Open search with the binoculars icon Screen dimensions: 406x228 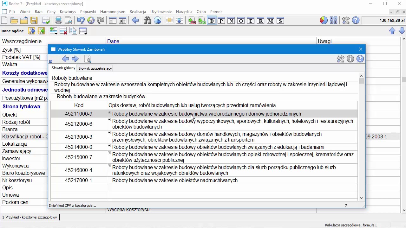(147, 21)
